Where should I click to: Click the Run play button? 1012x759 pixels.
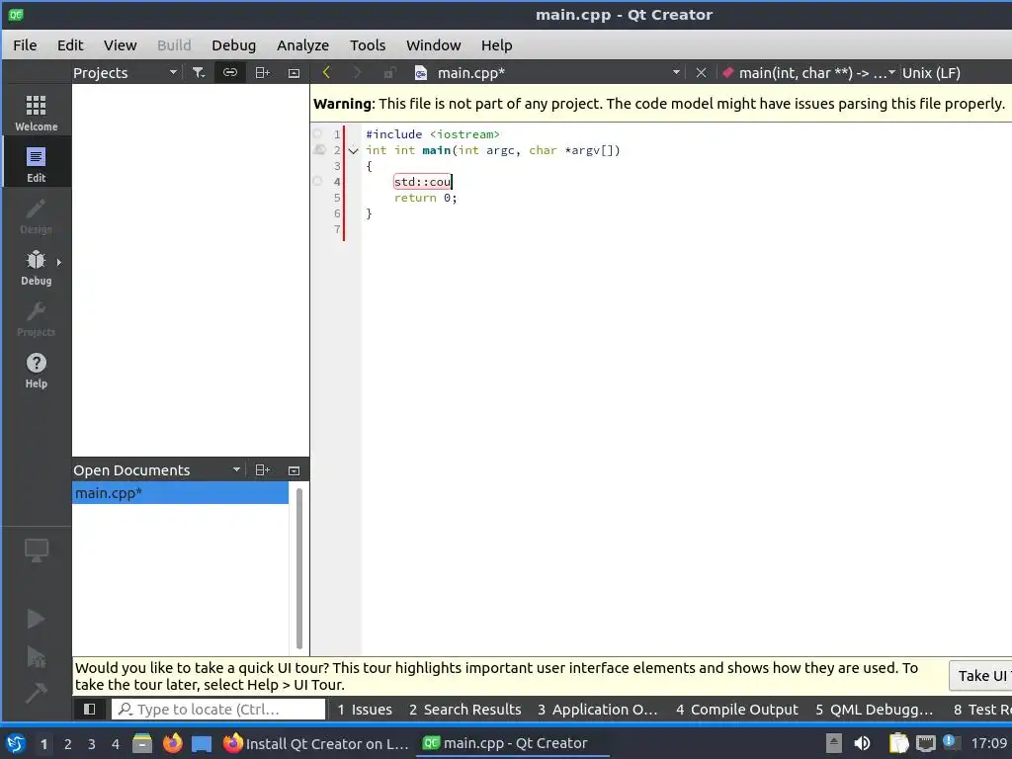click(37, 619)
